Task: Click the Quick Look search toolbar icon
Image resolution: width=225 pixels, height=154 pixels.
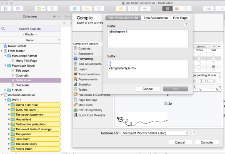Action: click(208, 9)
